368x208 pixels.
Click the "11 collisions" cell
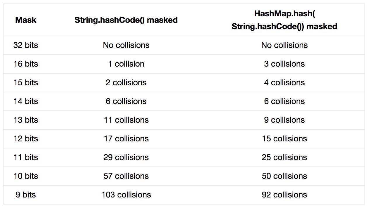126,120
